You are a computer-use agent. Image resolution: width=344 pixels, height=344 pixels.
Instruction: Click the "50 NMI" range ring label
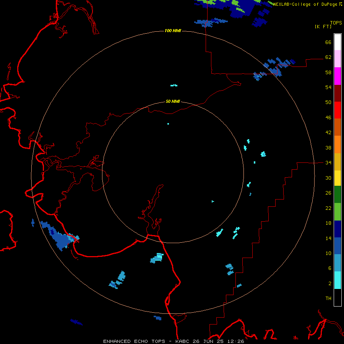coord(173,101)
